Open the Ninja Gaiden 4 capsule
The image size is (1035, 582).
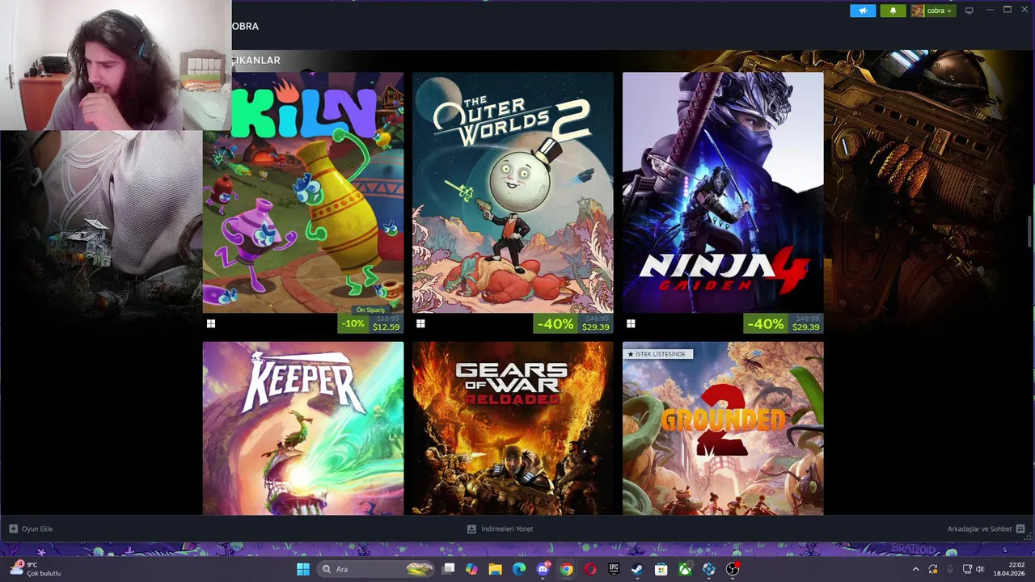tap(723, 192)
